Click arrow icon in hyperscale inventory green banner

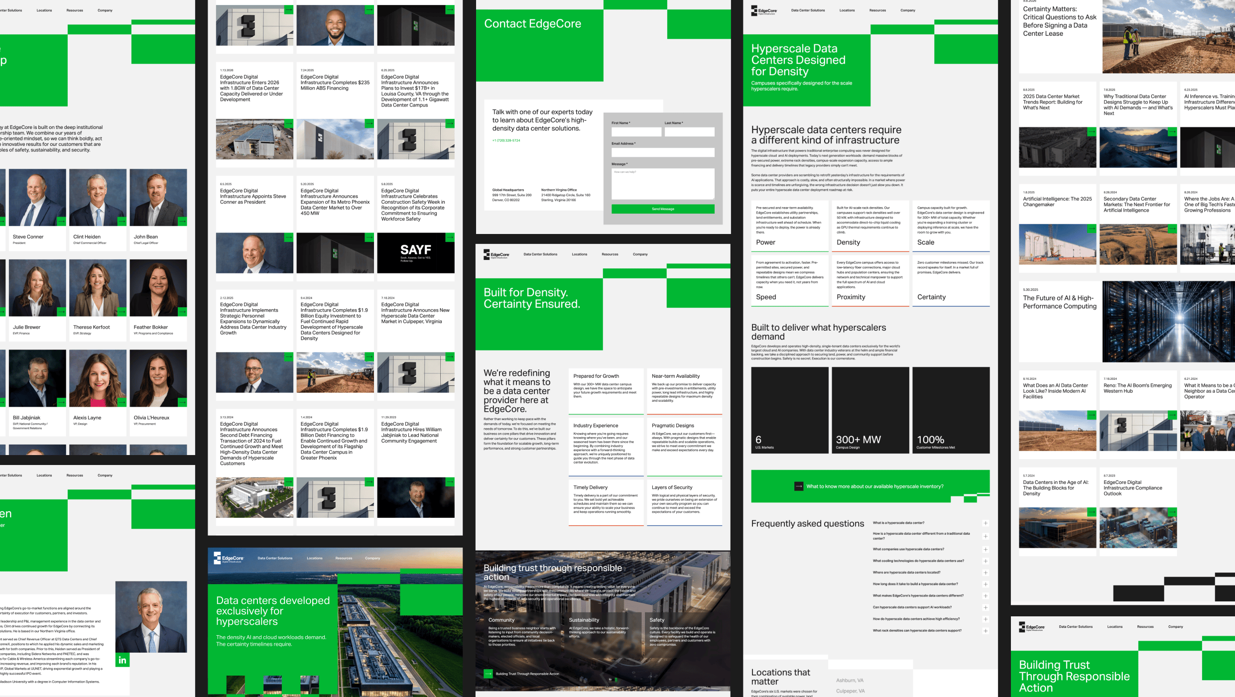pos(799,486)
